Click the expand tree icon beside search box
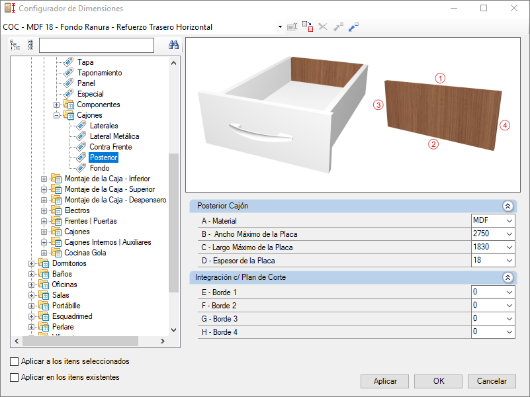 (15, 45)
